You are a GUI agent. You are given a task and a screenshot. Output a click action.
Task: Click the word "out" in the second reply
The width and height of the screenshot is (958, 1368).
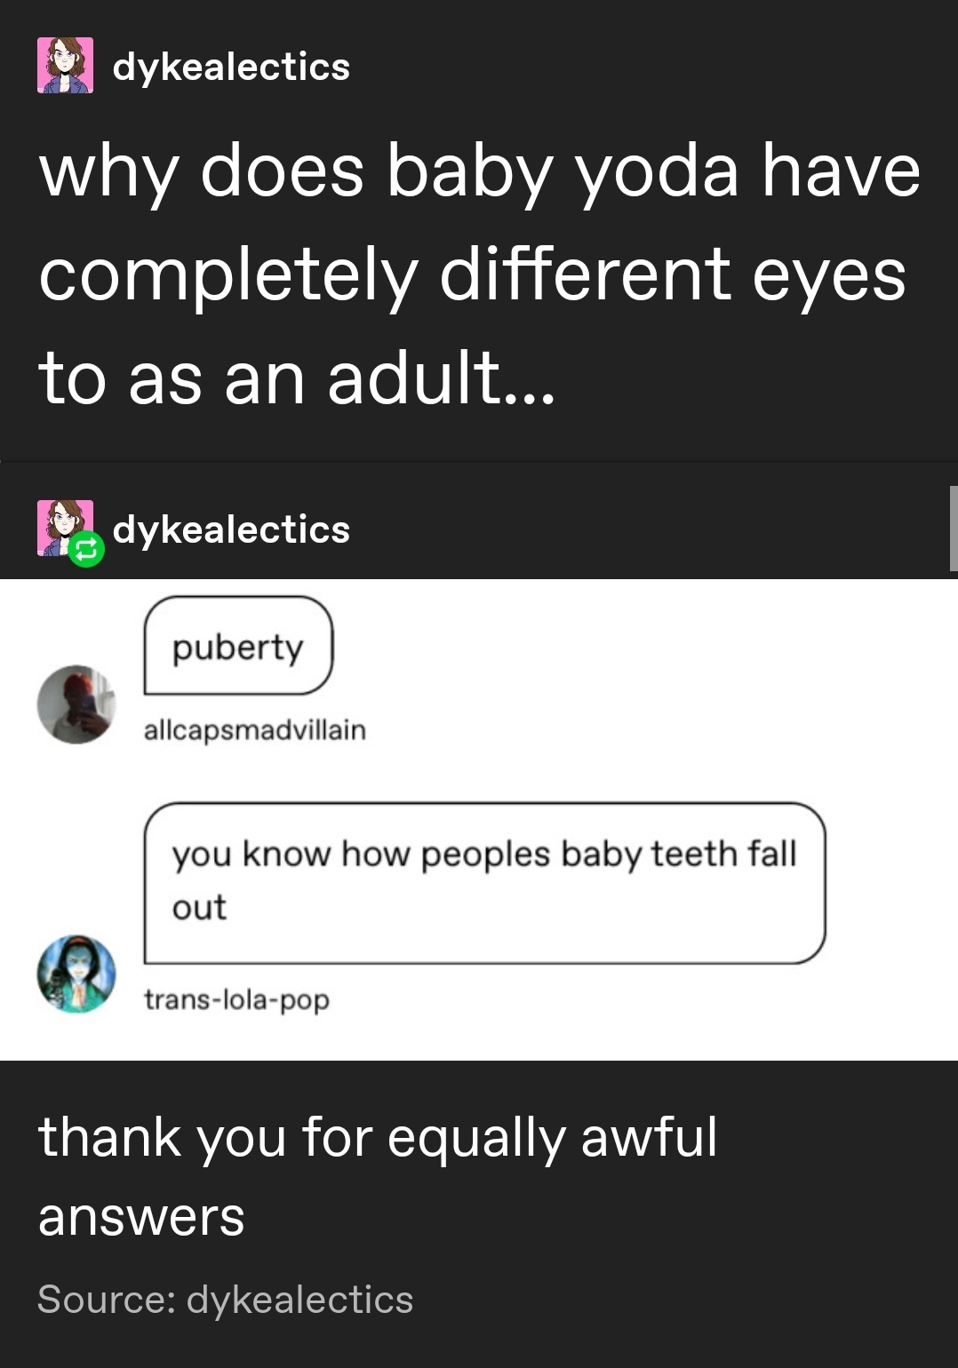point(199,908)
